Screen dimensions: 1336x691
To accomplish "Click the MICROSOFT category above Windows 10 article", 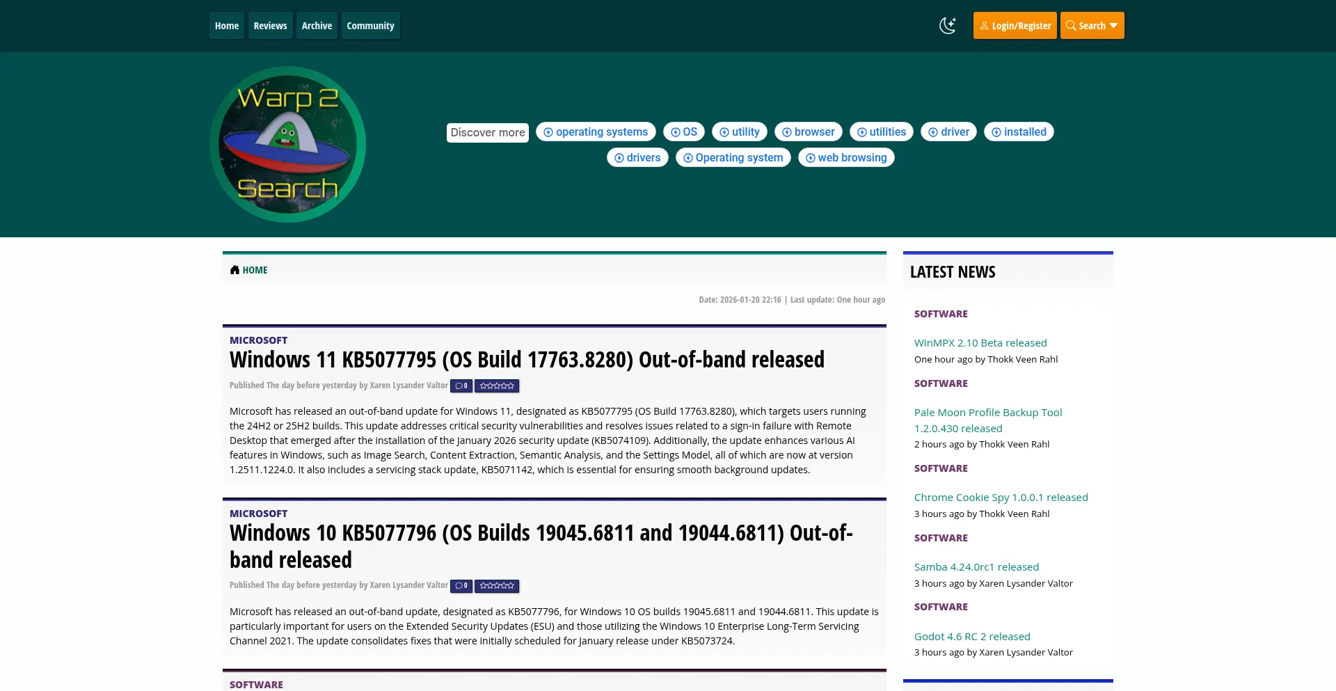I will 258,514.
